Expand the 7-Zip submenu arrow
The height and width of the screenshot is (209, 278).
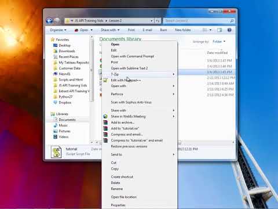point(174,74)
